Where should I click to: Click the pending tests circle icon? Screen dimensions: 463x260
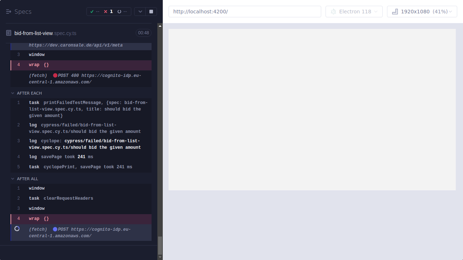tap(119, 11)
